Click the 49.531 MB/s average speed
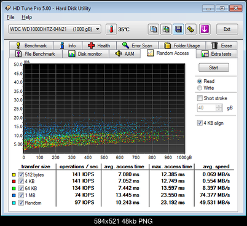 pos(215,203)
